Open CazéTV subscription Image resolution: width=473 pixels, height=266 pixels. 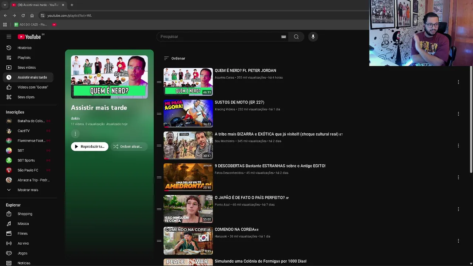point(28,131)
